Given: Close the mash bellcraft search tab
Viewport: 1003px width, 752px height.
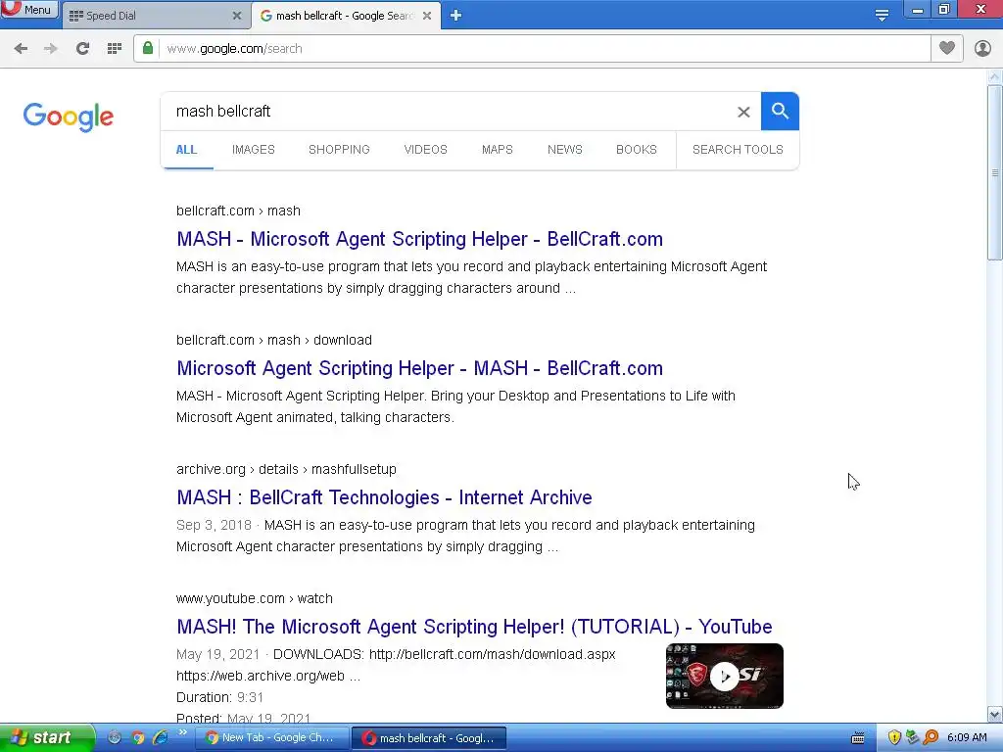Looking at the screenshot, I should [x=427, y=16].
